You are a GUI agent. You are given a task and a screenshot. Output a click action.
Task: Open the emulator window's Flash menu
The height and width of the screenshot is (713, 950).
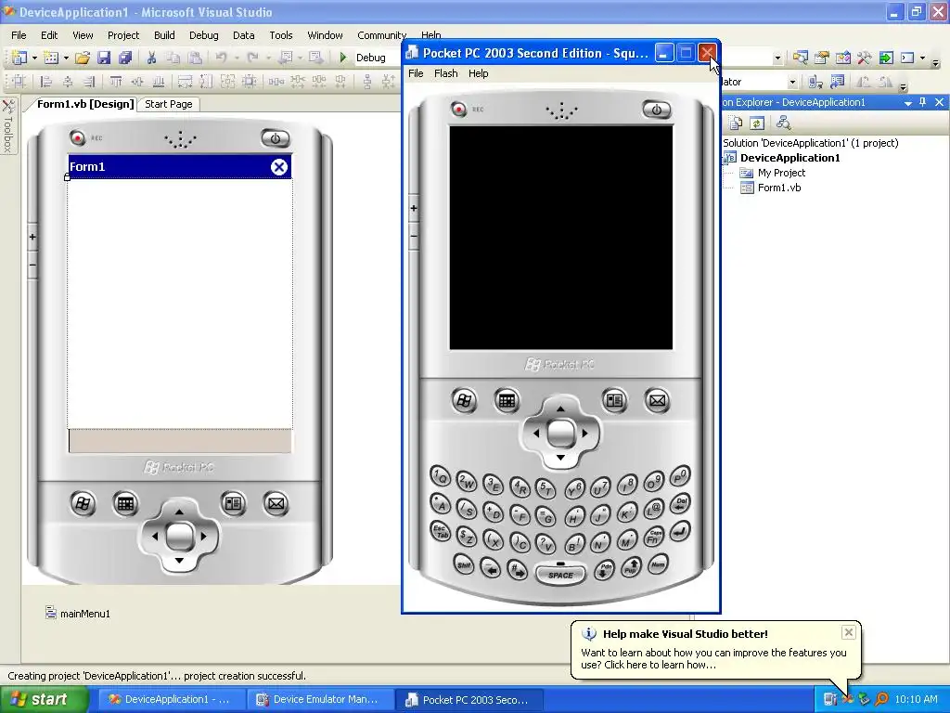[x=446, y=73]
